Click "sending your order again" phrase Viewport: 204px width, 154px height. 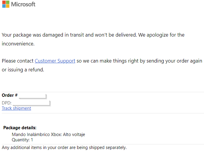coord(174,61)
